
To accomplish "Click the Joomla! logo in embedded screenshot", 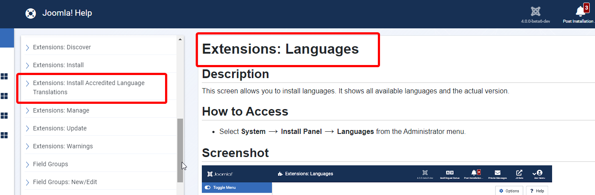I will pos(220,174).
